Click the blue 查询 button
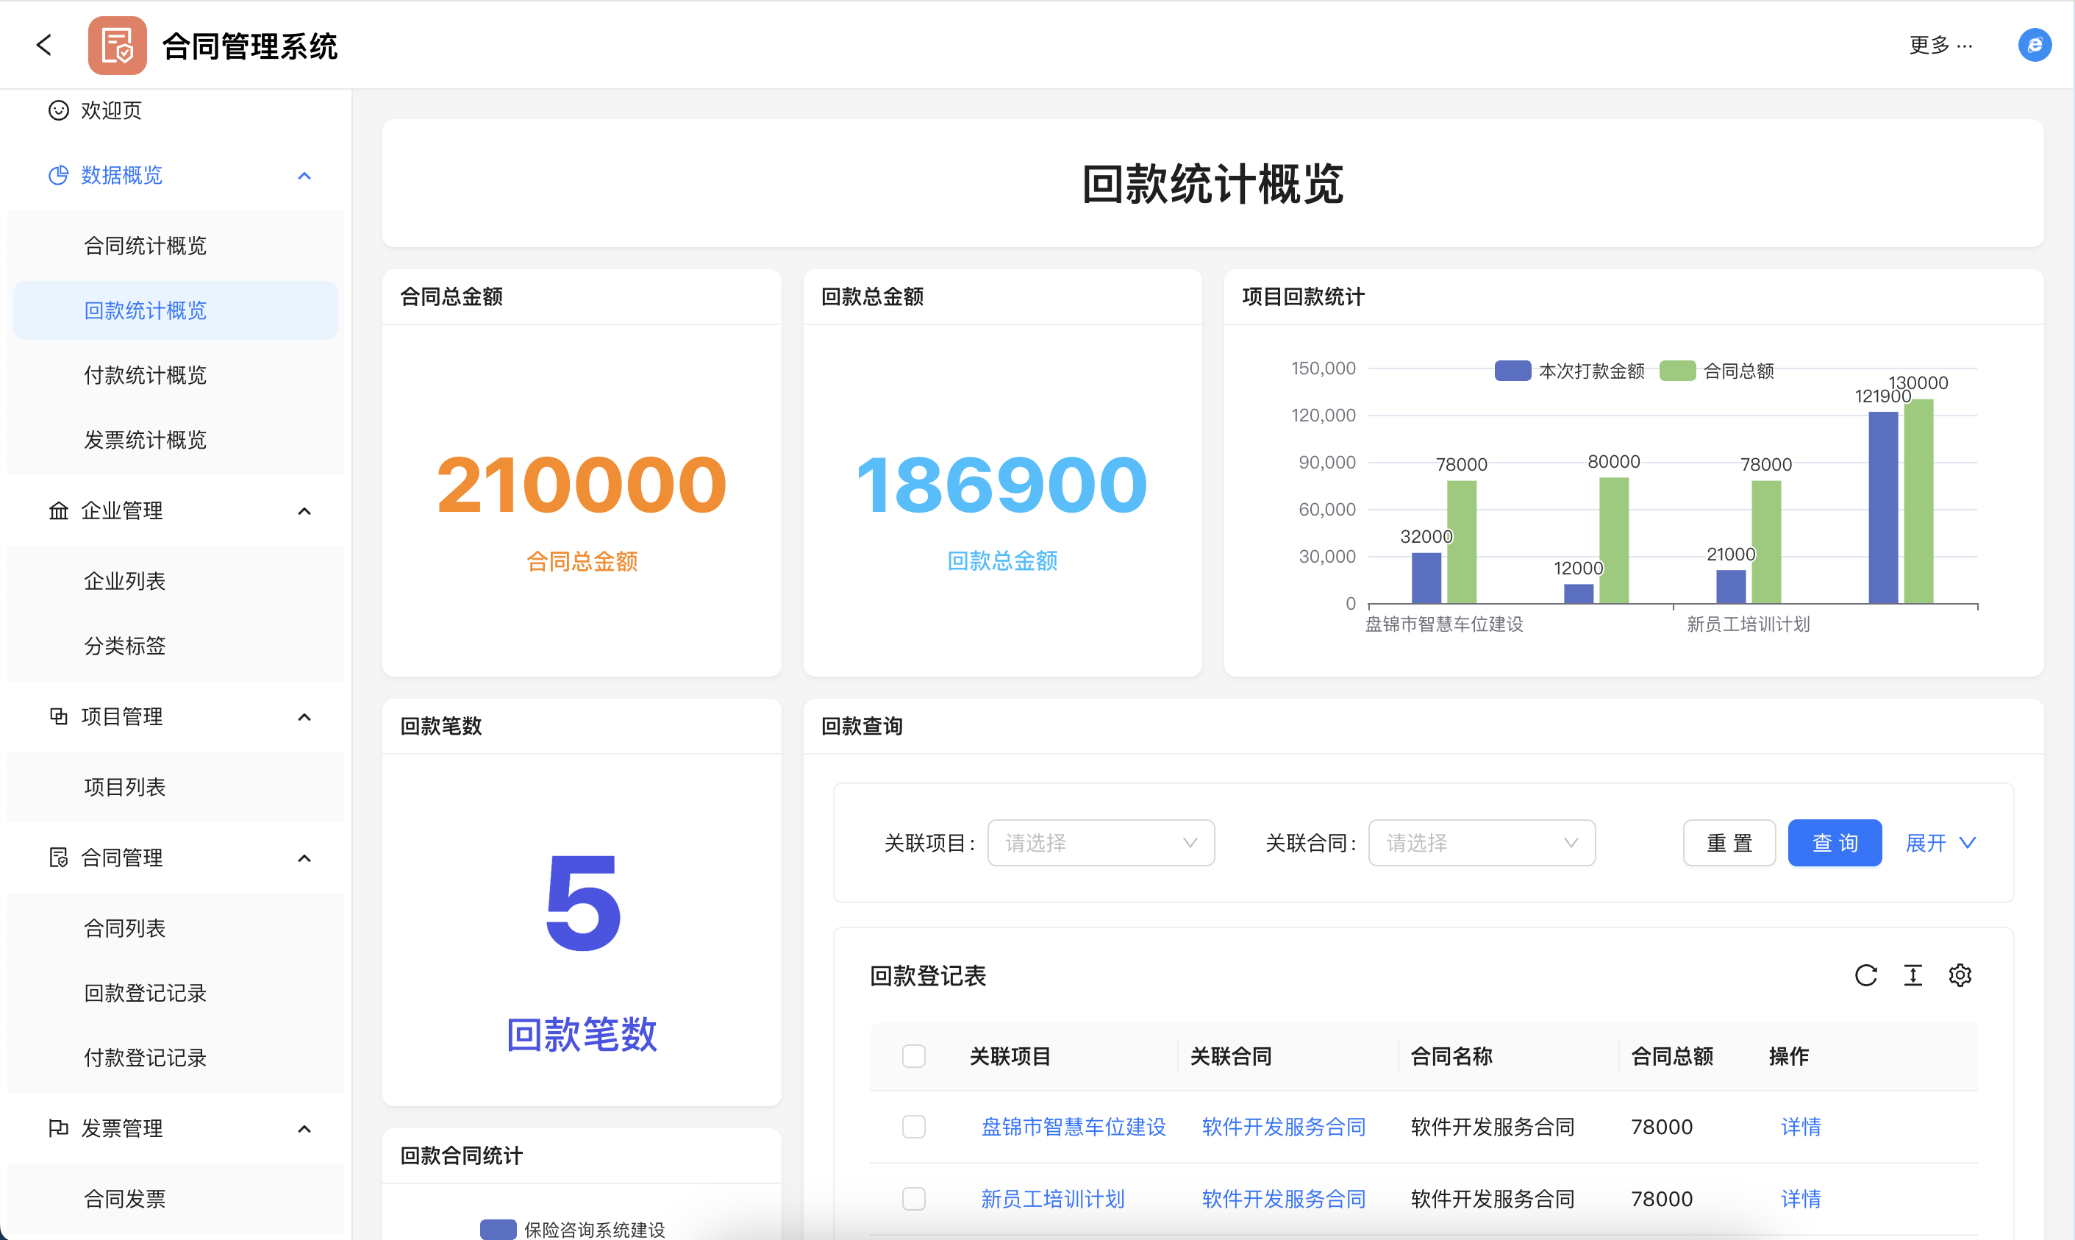The width and height of the screenshot is (2075, 1240). click(x=1834, y=842)
